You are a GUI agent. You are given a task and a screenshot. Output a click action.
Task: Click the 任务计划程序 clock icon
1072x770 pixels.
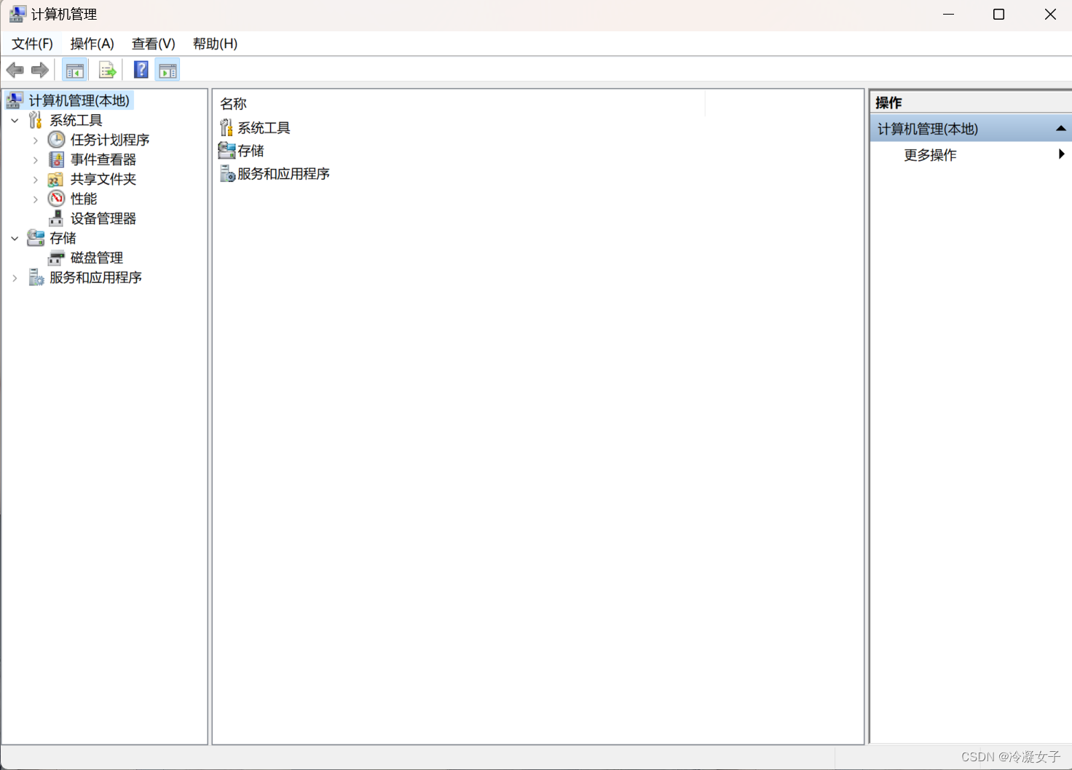[56, 140]
